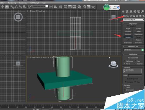Click the Morph object type button
The image size is (145, 110).
[128, 29]
